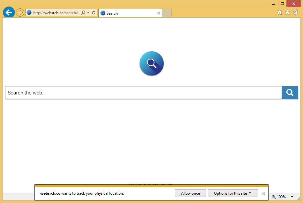Click the Refresh page icon
Screen dimensions: 303x203
pyautogui.click(x=94, y=13)
